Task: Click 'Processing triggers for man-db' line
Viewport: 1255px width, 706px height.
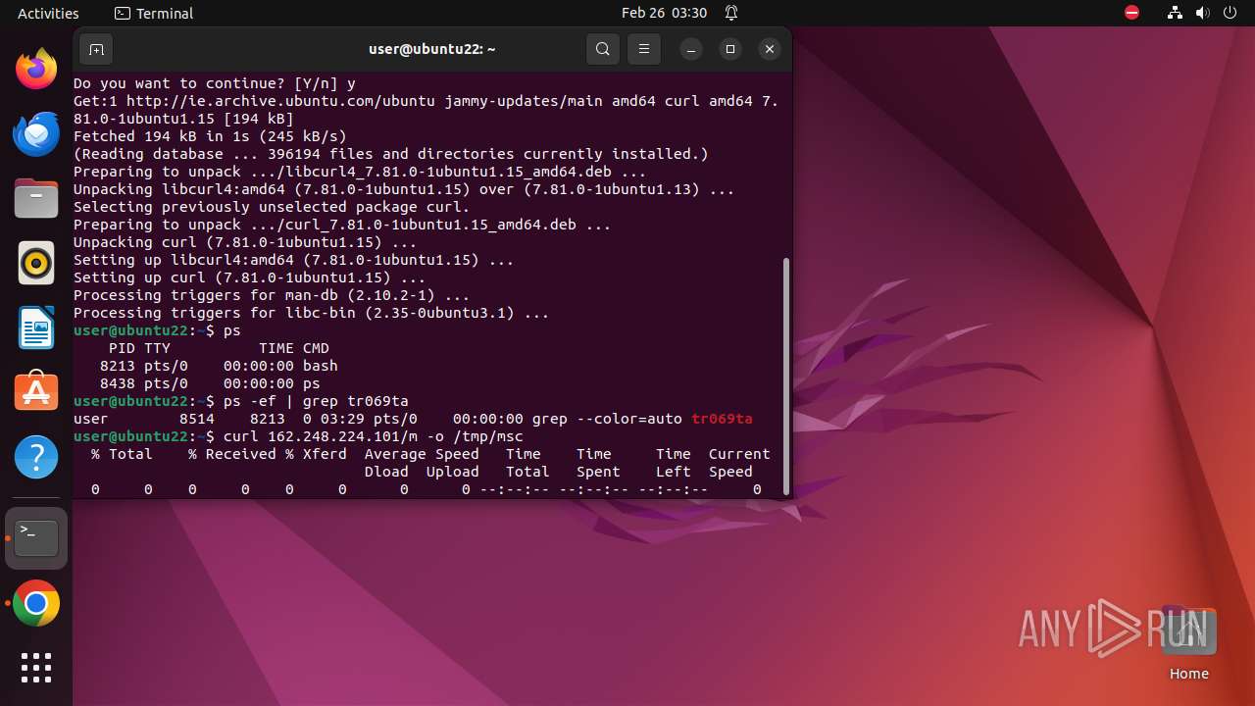Action: coord(272,295)
